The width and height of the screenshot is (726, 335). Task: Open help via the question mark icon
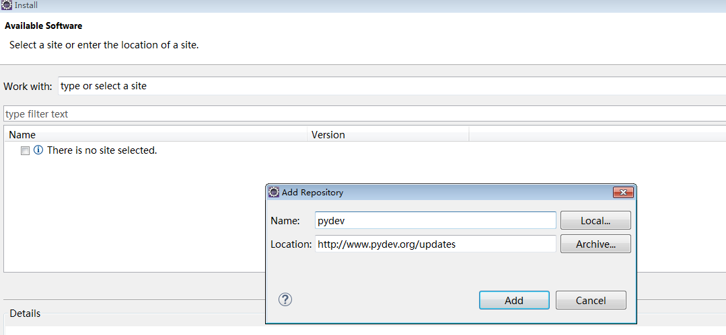pos(285,299)
